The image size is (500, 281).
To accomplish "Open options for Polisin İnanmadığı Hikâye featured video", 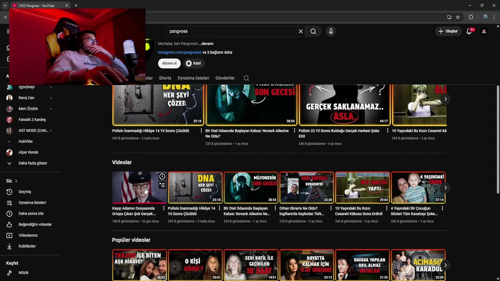I will pos(201,131).
